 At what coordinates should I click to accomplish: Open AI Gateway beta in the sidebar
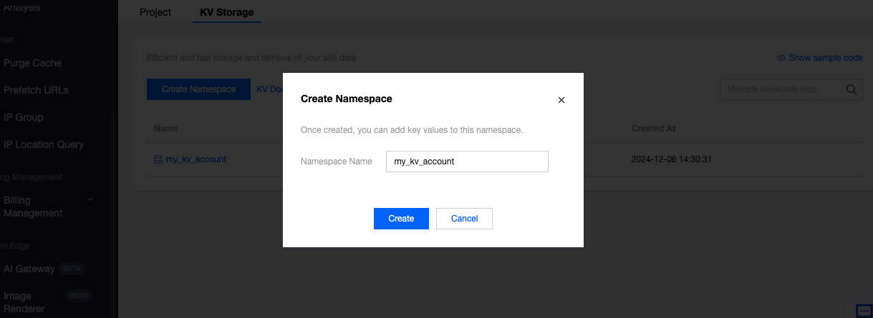[29, 269]
